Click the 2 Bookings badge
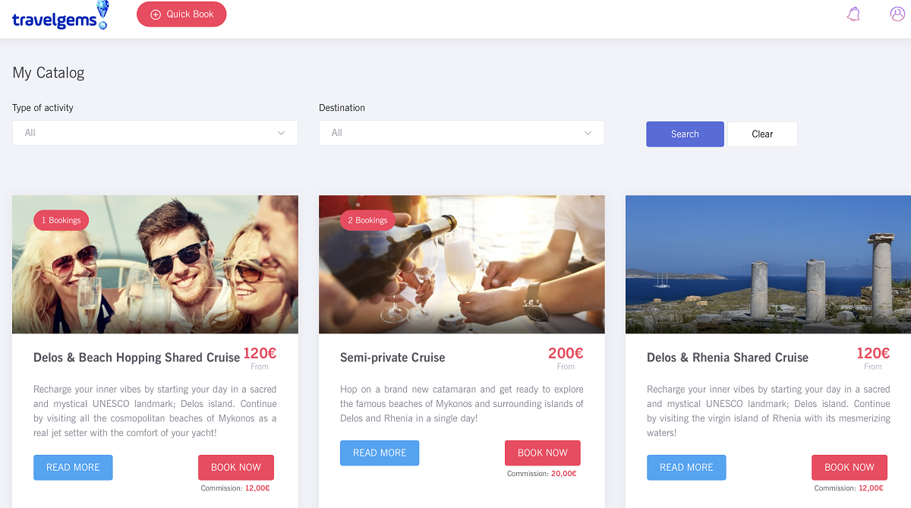 pos(367,220)
